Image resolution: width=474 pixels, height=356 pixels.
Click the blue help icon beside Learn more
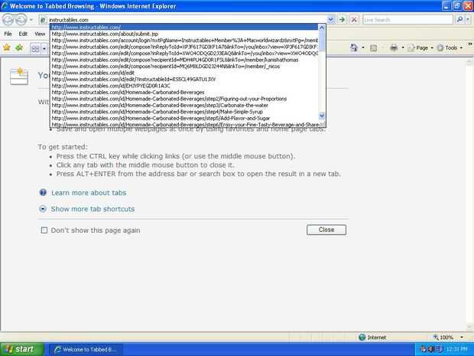(43, 192)
